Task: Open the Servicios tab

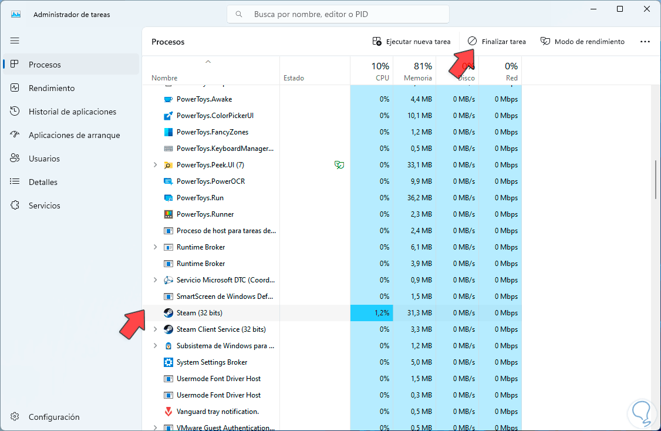Action: 71,206
